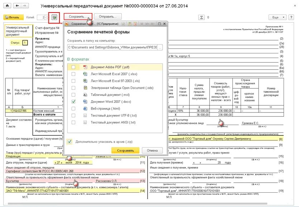Viewport: 299px width, 207px height.
Task: Go back with the left arrow button
Action: [x=17, y=6]
